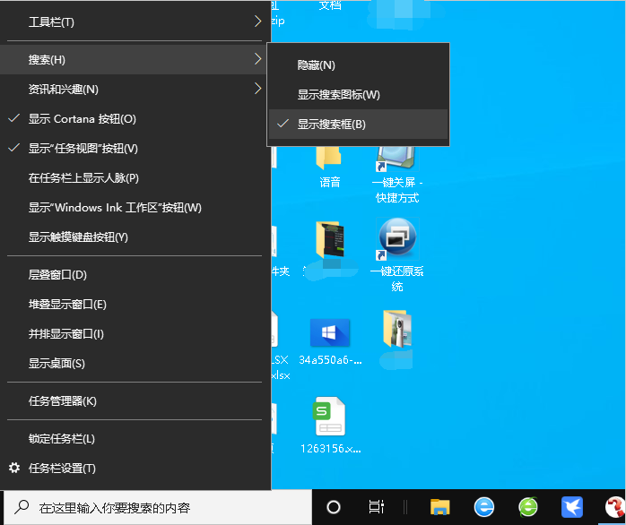Choose 隐藏(N) in search submenu
626x525 pixels.
(x=358, y=65)
